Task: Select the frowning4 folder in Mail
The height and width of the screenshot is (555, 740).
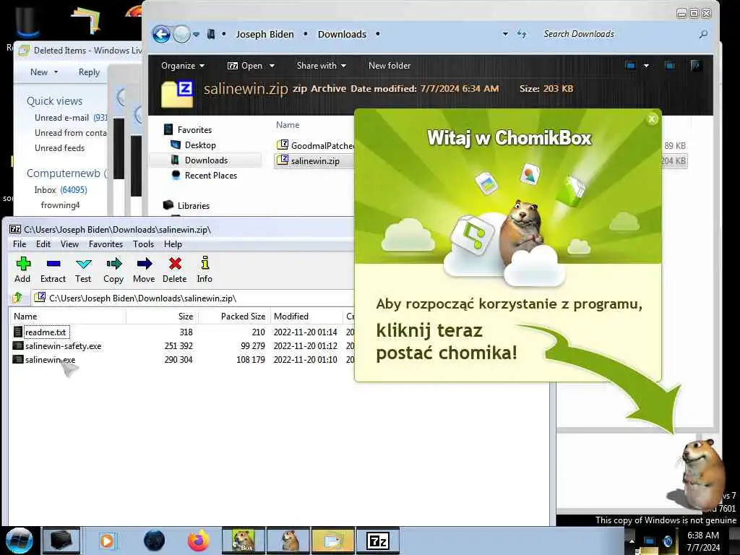Action: (61, 205)
